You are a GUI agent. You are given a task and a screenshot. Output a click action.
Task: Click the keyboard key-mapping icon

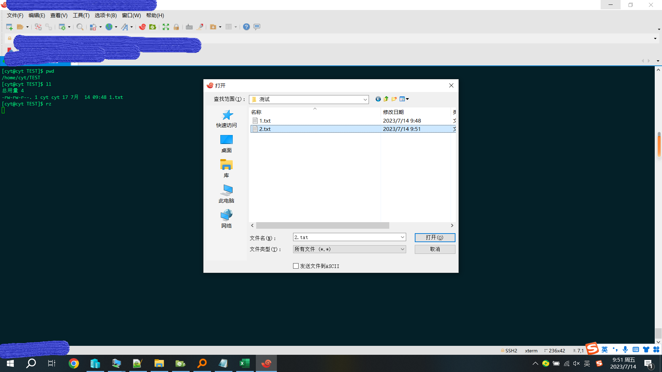[x=189, y=27]
